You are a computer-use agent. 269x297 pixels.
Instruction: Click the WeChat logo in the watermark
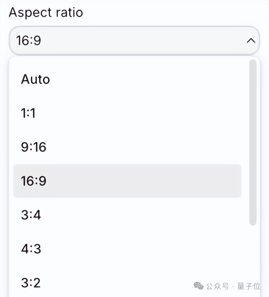coord(198,286)
